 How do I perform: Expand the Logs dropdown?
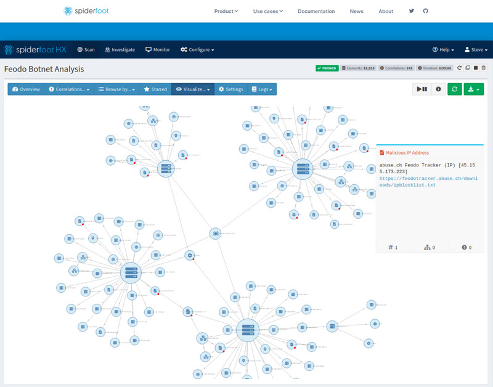(x=262, y=89)
